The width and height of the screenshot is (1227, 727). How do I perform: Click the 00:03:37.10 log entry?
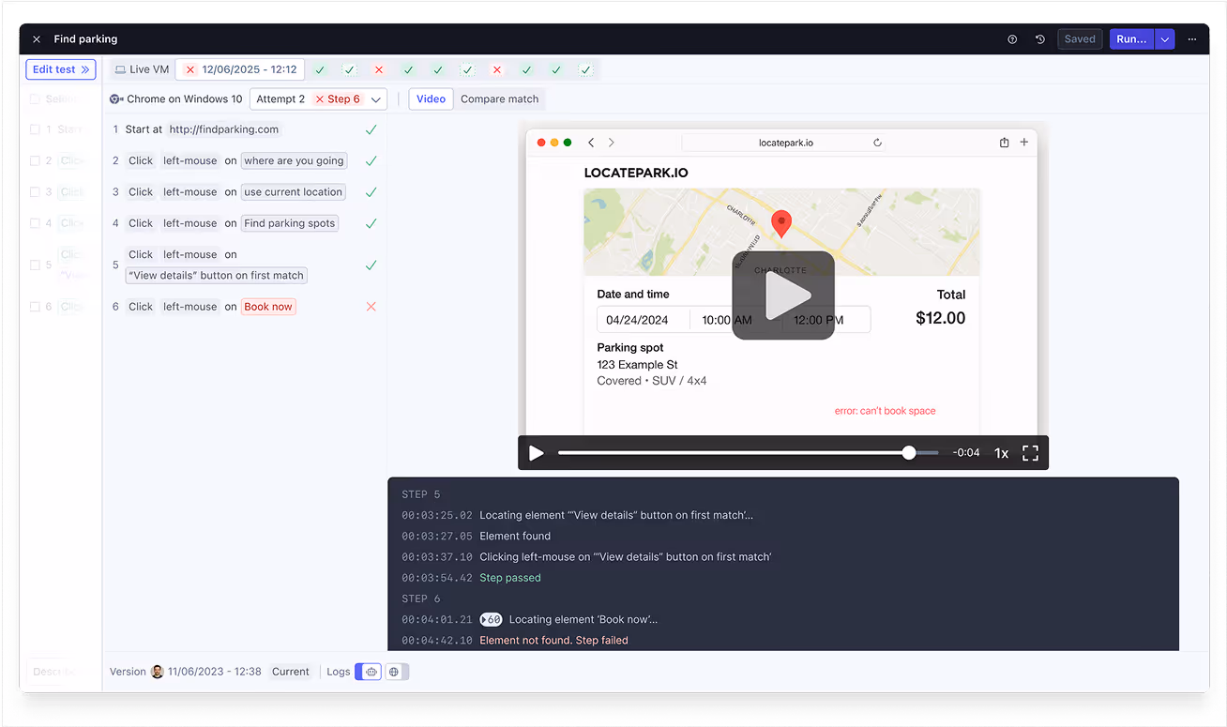pyautogui.click(x=586, y=557)
